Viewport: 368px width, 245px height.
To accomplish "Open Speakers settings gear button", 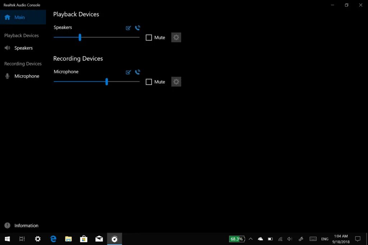I will tap(176, 37).
